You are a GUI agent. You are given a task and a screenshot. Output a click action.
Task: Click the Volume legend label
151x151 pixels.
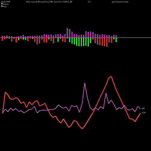point(6,4)
